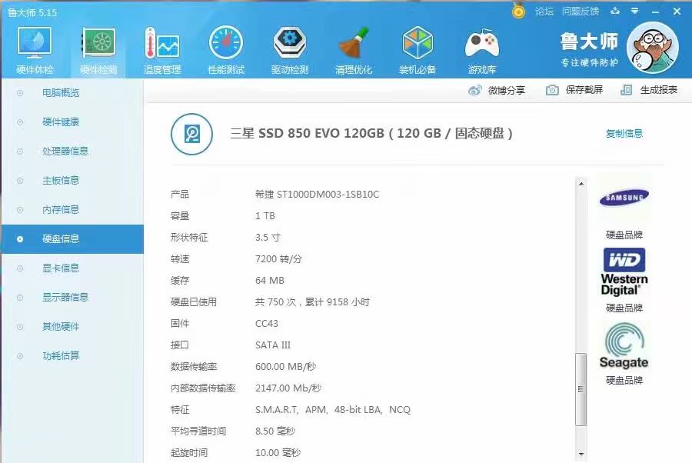Click the 7200 转/分 speed value
The image size is (692, 463).
pyautogui.click(x=278, y=259)
